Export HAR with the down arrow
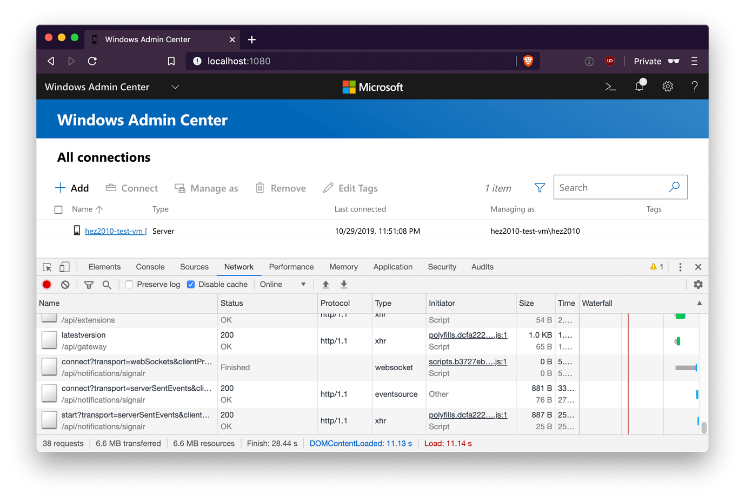This screenshot has width=745, height=500. click(x=344, y=285)
